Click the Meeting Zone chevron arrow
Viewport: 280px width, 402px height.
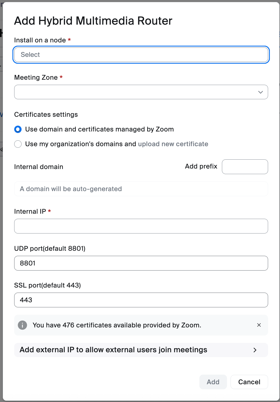coord(260,92)
